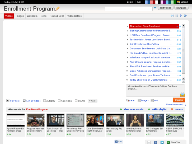Click the red X remove icon
This screenshot has width=192, height=144.
click(x=172, y=109)
